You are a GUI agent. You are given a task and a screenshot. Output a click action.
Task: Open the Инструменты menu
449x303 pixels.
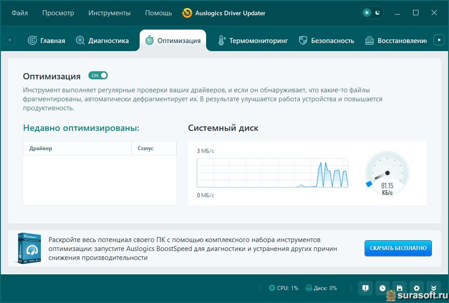click(110, 13)
